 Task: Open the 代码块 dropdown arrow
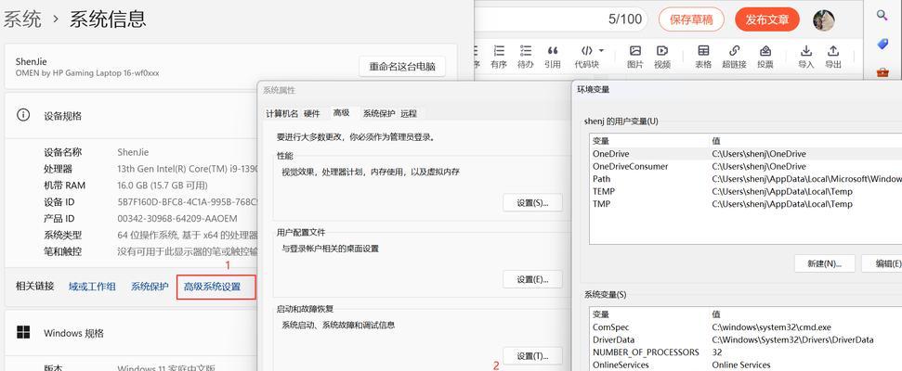tap(601, 50)
